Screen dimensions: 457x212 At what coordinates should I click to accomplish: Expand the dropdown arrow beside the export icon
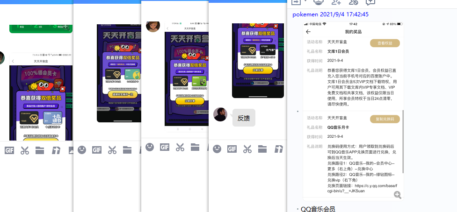[305, 2]
